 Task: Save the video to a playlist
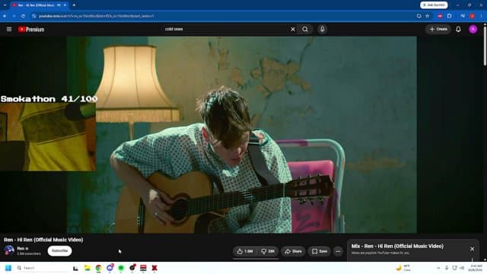[320, 251]
